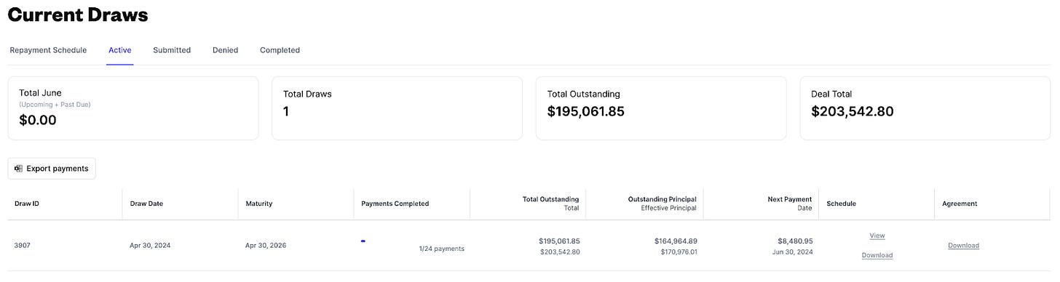Image resolution: width=1060 pixels, height=282 pixels.
Task: Click the Draw Date column header
Action: tap(146, 204)
